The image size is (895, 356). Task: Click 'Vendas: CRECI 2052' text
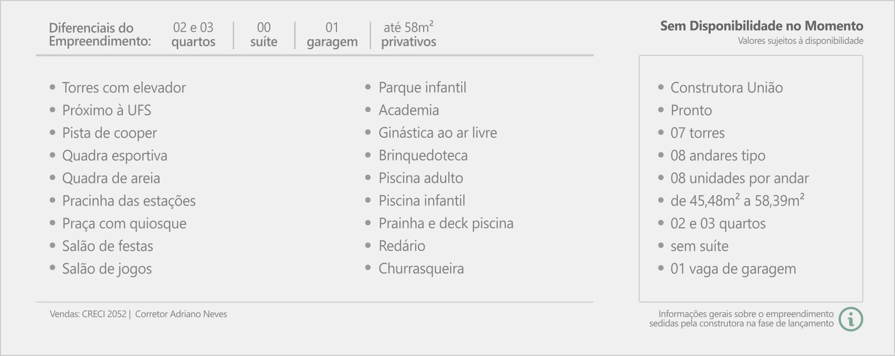88,314
